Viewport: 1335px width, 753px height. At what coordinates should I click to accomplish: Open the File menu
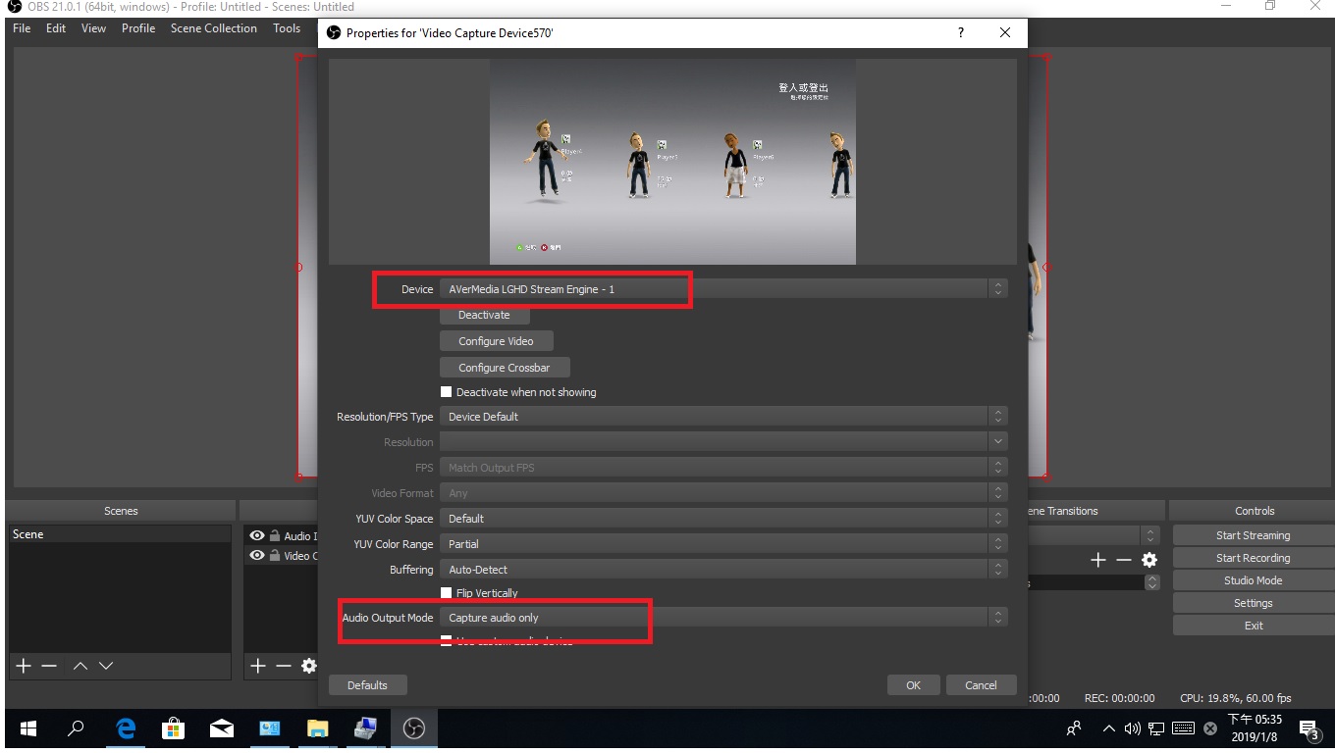(22, 28)
